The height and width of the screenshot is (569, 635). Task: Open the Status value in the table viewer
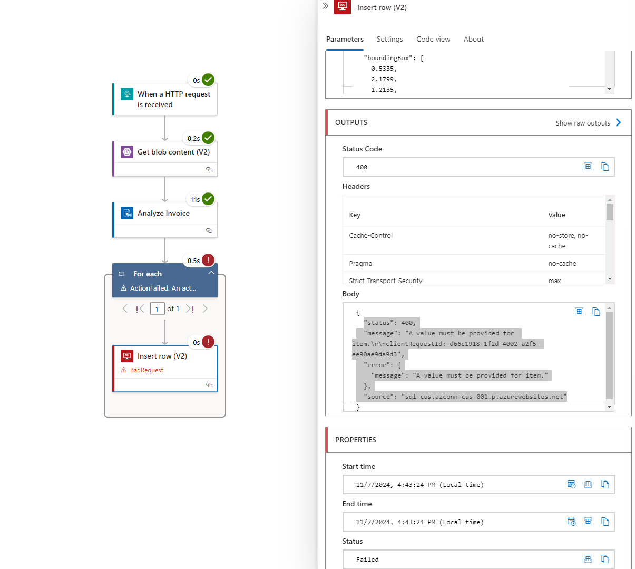point(588,559)
